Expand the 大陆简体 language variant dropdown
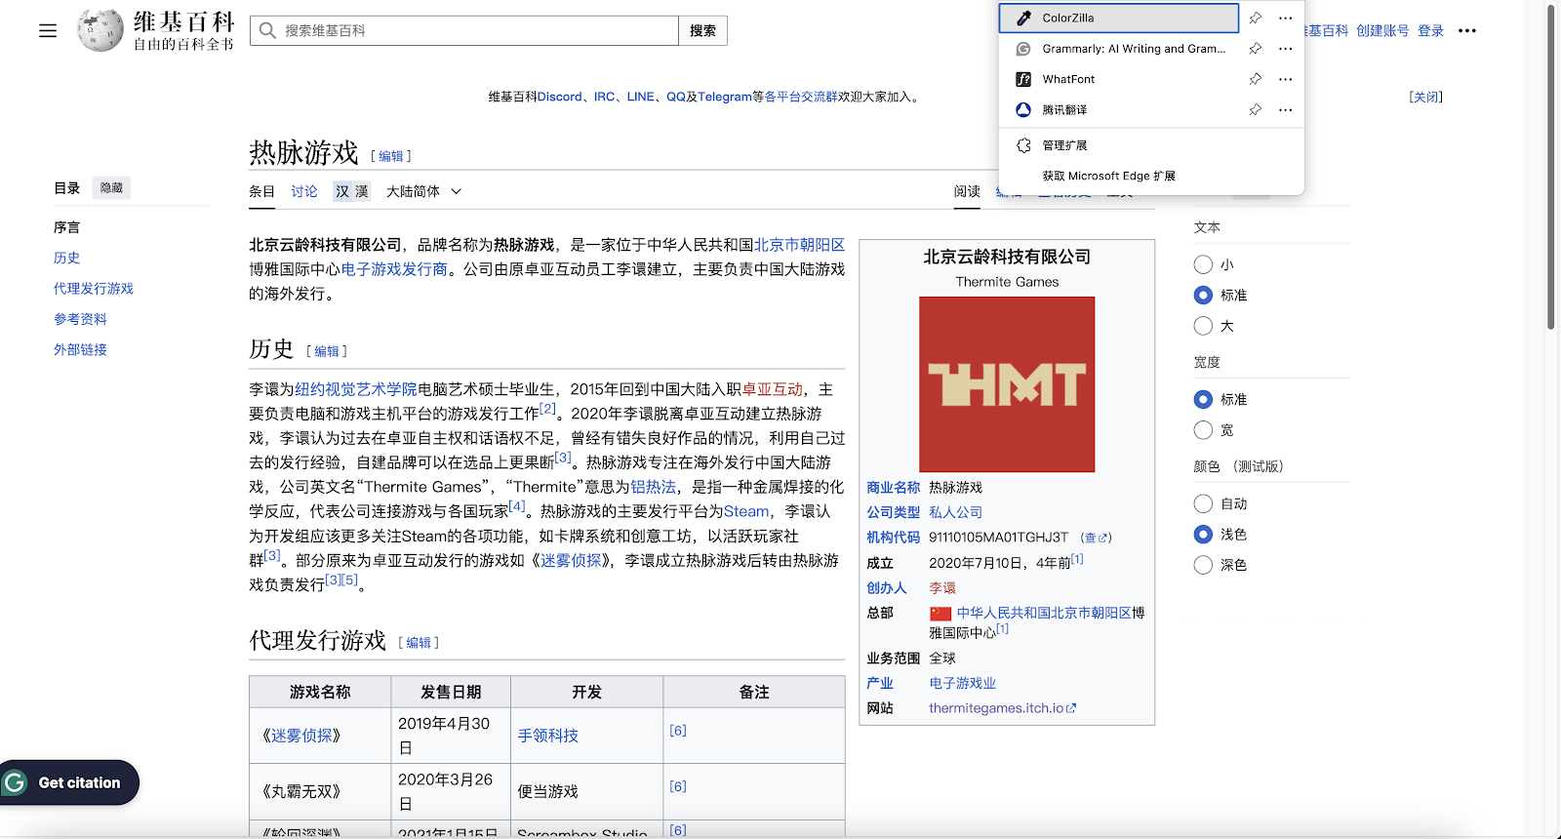 (423, 191)
